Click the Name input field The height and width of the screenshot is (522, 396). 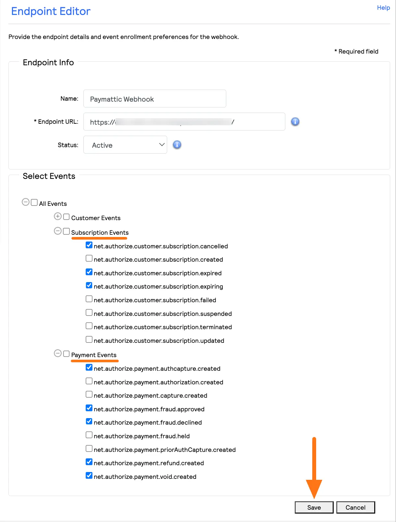155,99
